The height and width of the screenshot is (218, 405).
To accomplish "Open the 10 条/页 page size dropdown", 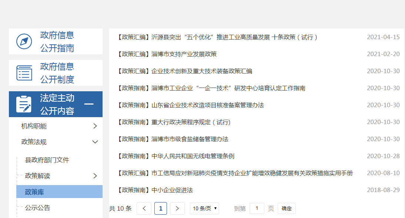I will 204,208.
